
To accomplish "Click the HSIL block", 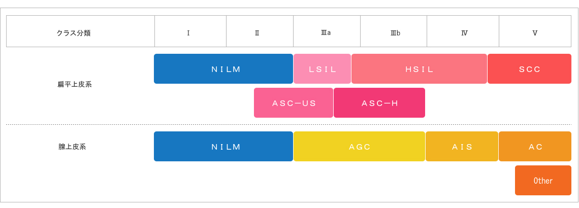I will point(419,69).
